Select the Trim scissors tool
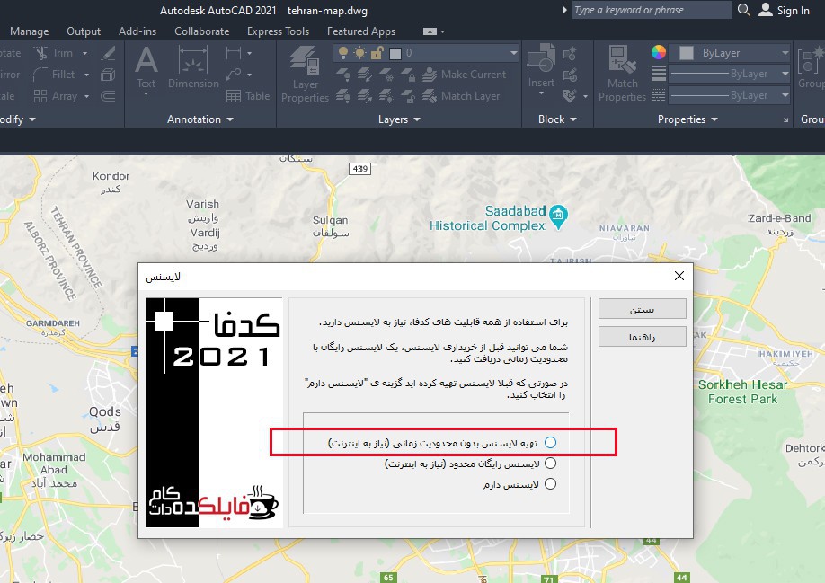Image resolution: width=825 pixels, height=583 pixels. 53,53
